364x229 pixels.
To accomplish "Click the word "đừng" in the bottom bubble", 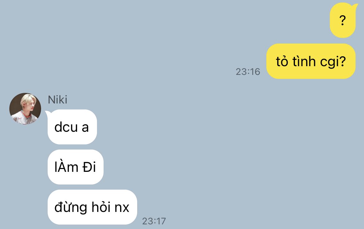I will (71, 207).
